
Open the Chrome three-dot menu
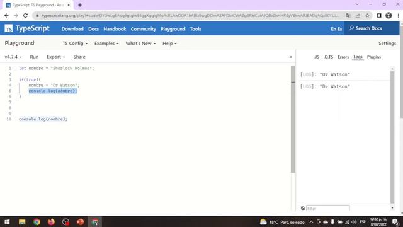398,15
